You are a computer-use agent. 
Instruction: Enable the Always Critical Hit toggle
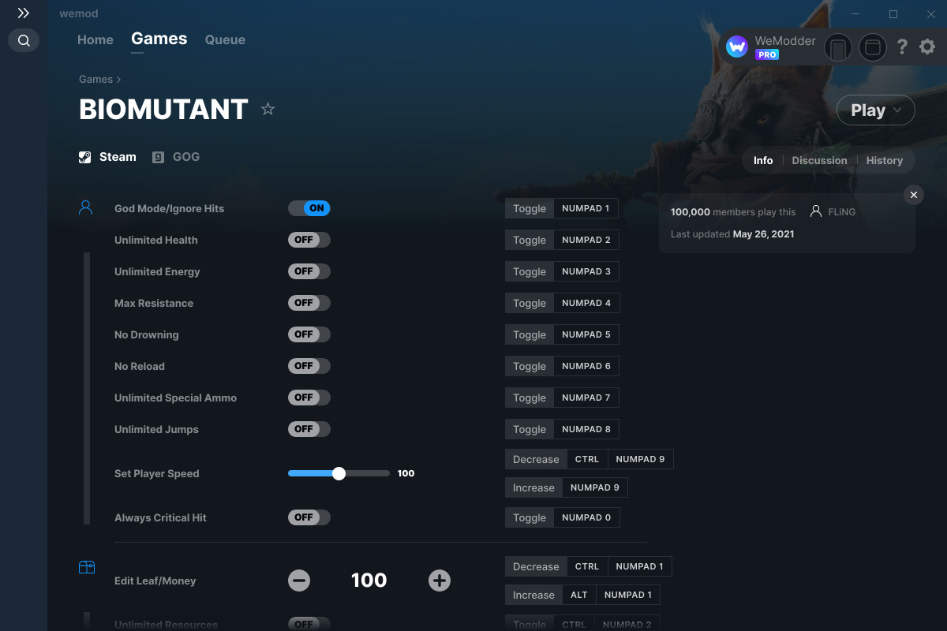click(309, 517)
